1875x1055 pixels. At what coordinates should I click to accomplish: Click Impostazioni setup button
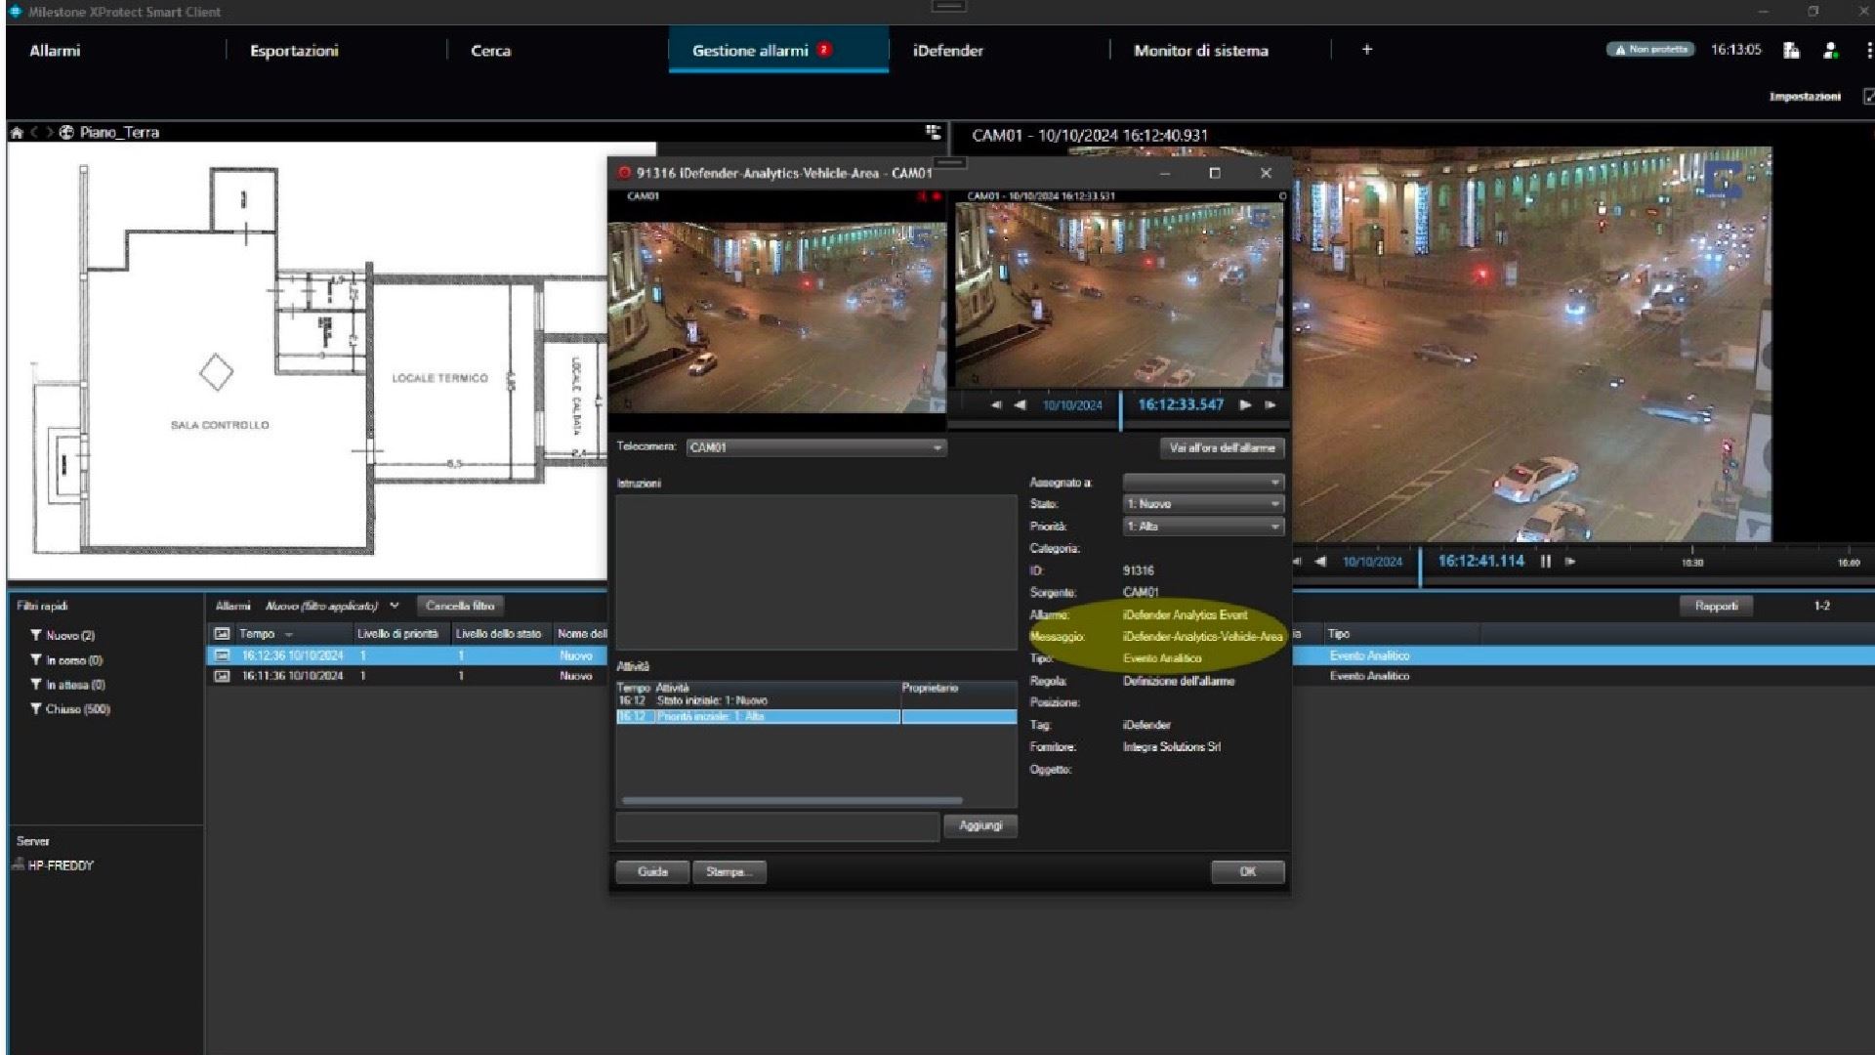coord(1805,97)
